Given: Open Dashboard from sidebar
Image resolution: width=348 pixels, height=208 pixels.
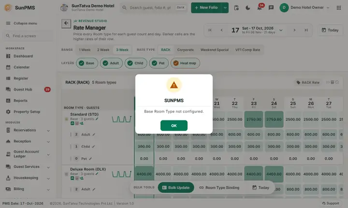Looking at the screenshot, I should 28,56.
